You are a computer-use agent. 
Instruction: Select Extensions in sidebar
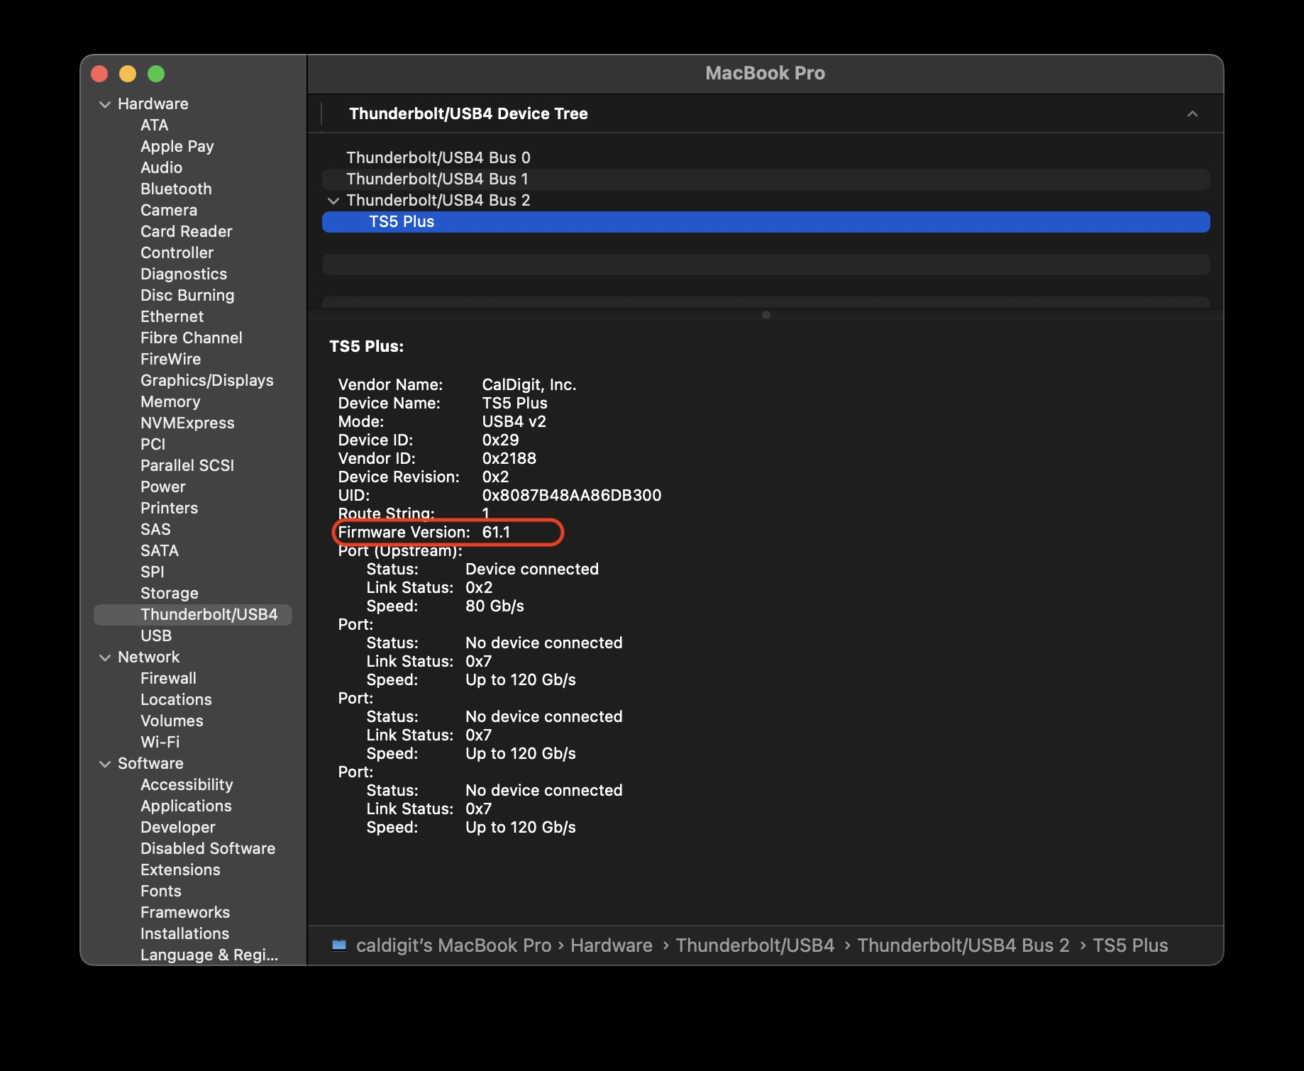pos(180,870)
